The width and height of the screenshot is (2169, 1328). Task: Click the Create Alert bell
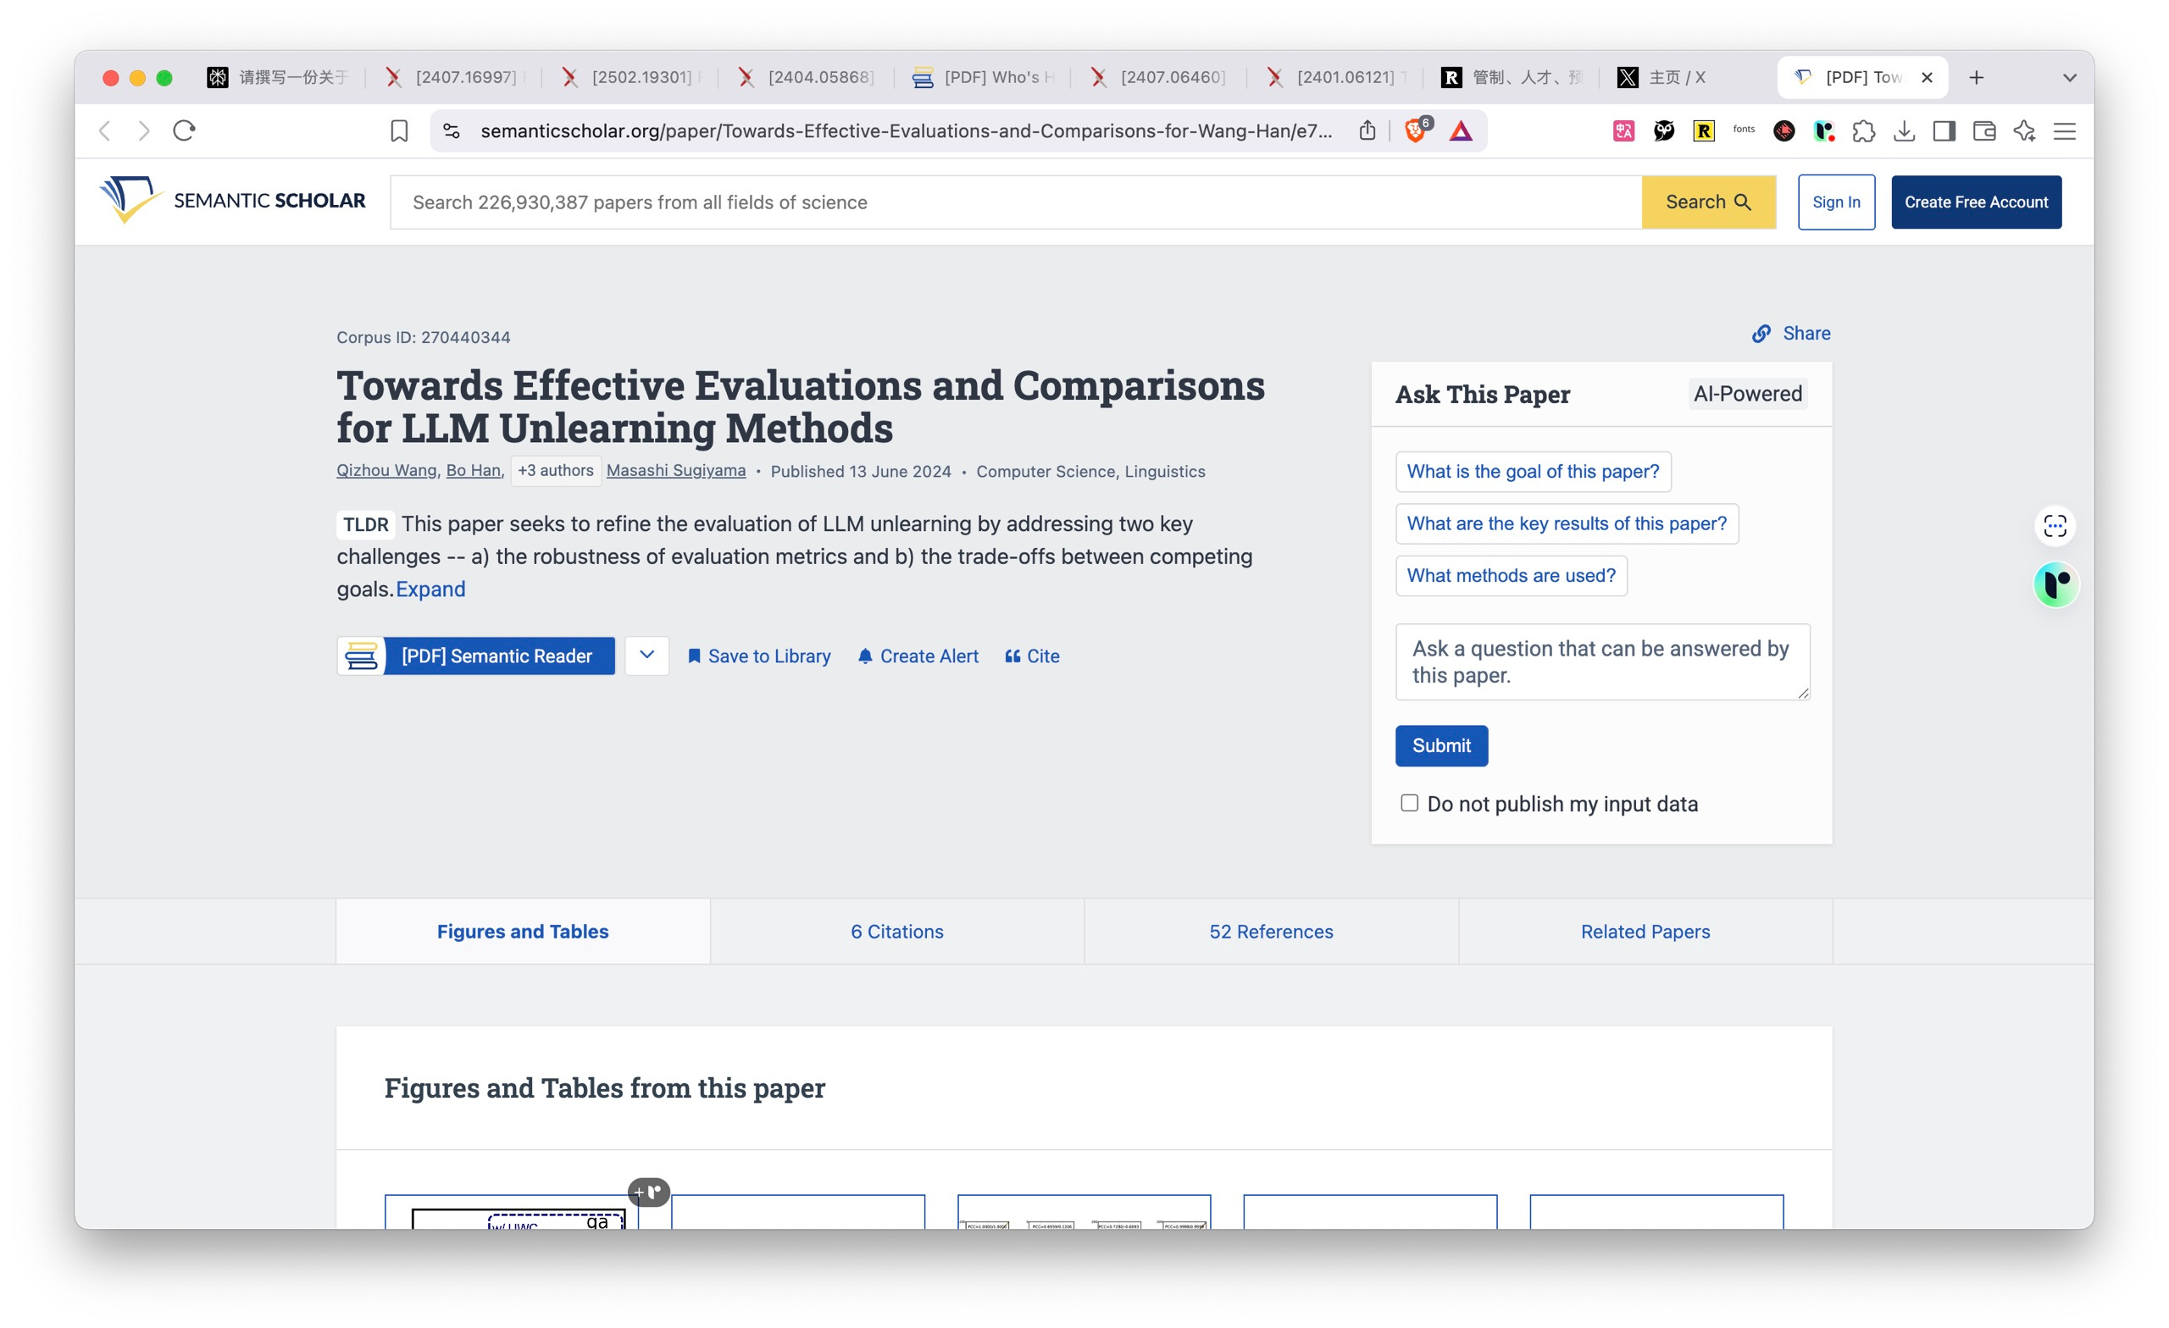point(865,656)
